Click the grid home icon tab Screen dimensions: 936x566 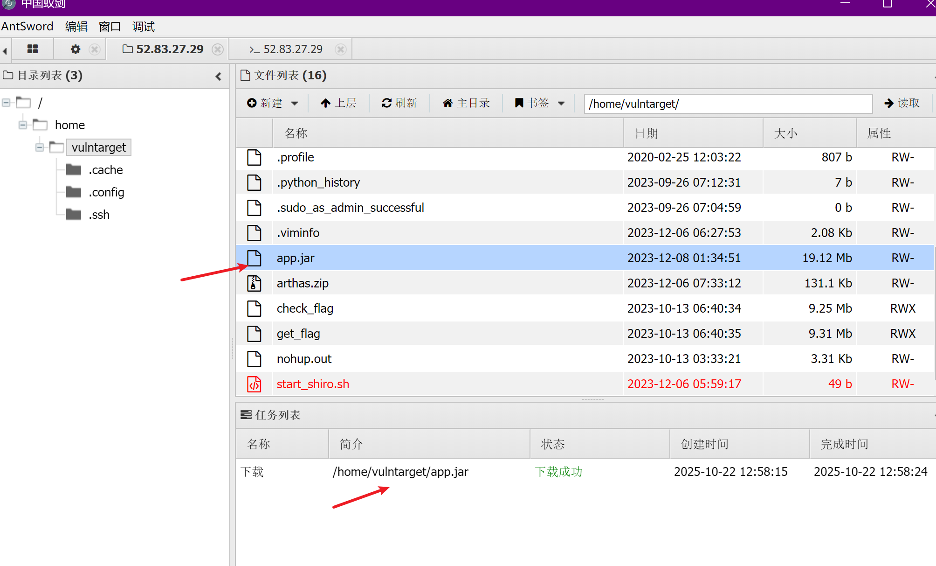(33, 49)
